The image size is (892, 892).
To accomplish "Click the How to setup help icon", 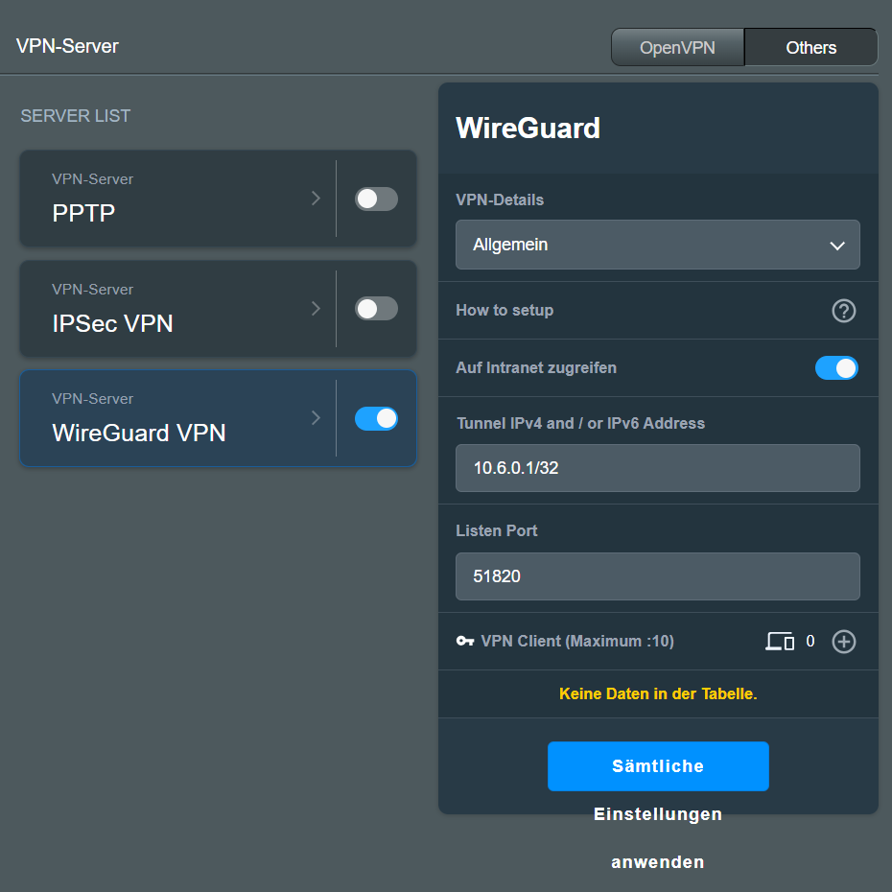I will pyautogui.click(x=843, y=311).
